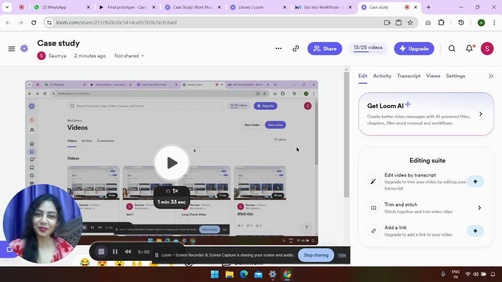This screenshot has height=282, width=502.
Task: Switch to the Transcript tab
Action: (409, 76)
